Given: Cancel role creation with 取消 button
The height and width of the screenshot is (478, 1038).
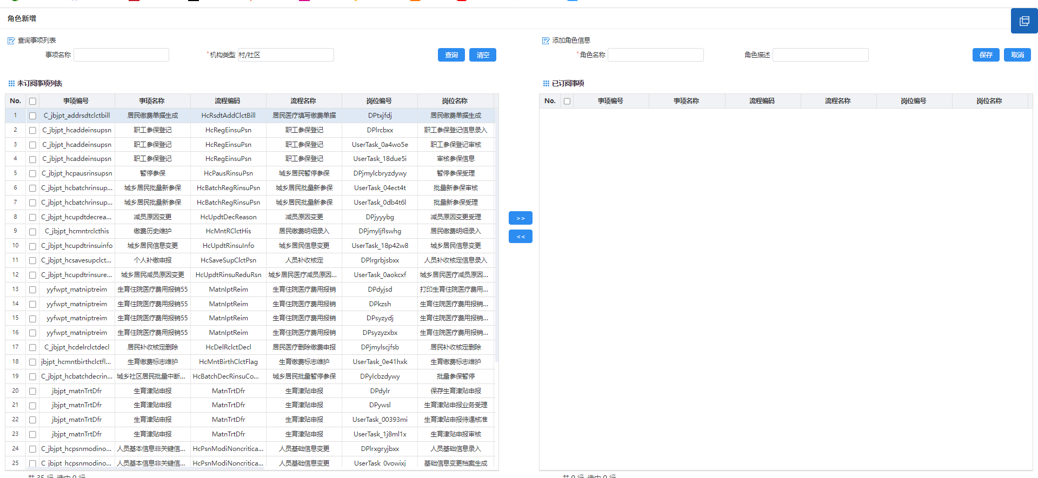Looking at the screenshot, I should coord(1017,55).
